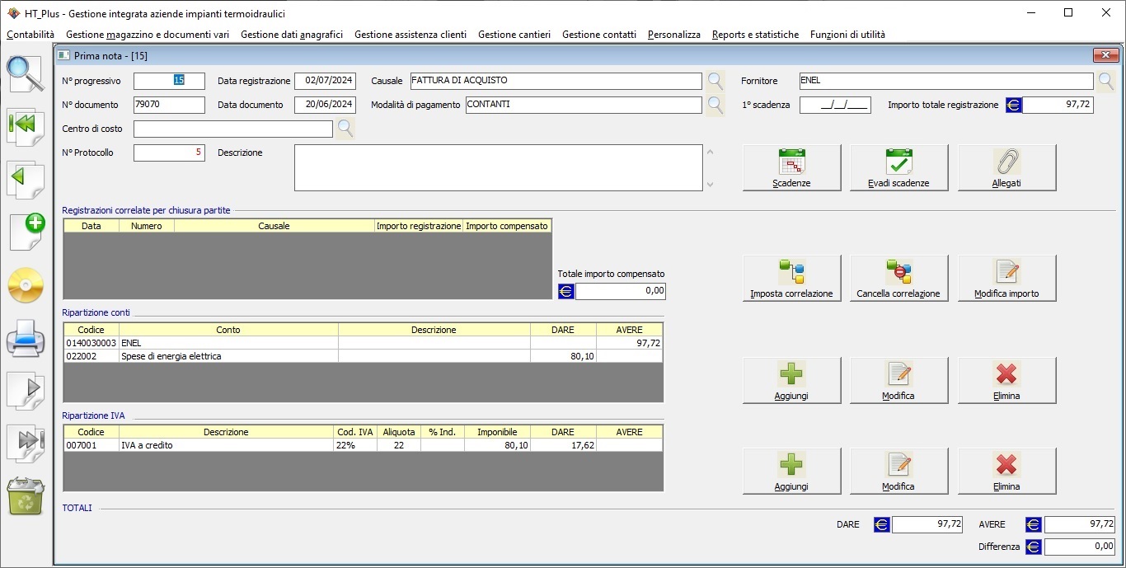Open Reports e statistiche menu
Image resolution: width=1126 pixels, height=568 pixels.
[755, 35]
